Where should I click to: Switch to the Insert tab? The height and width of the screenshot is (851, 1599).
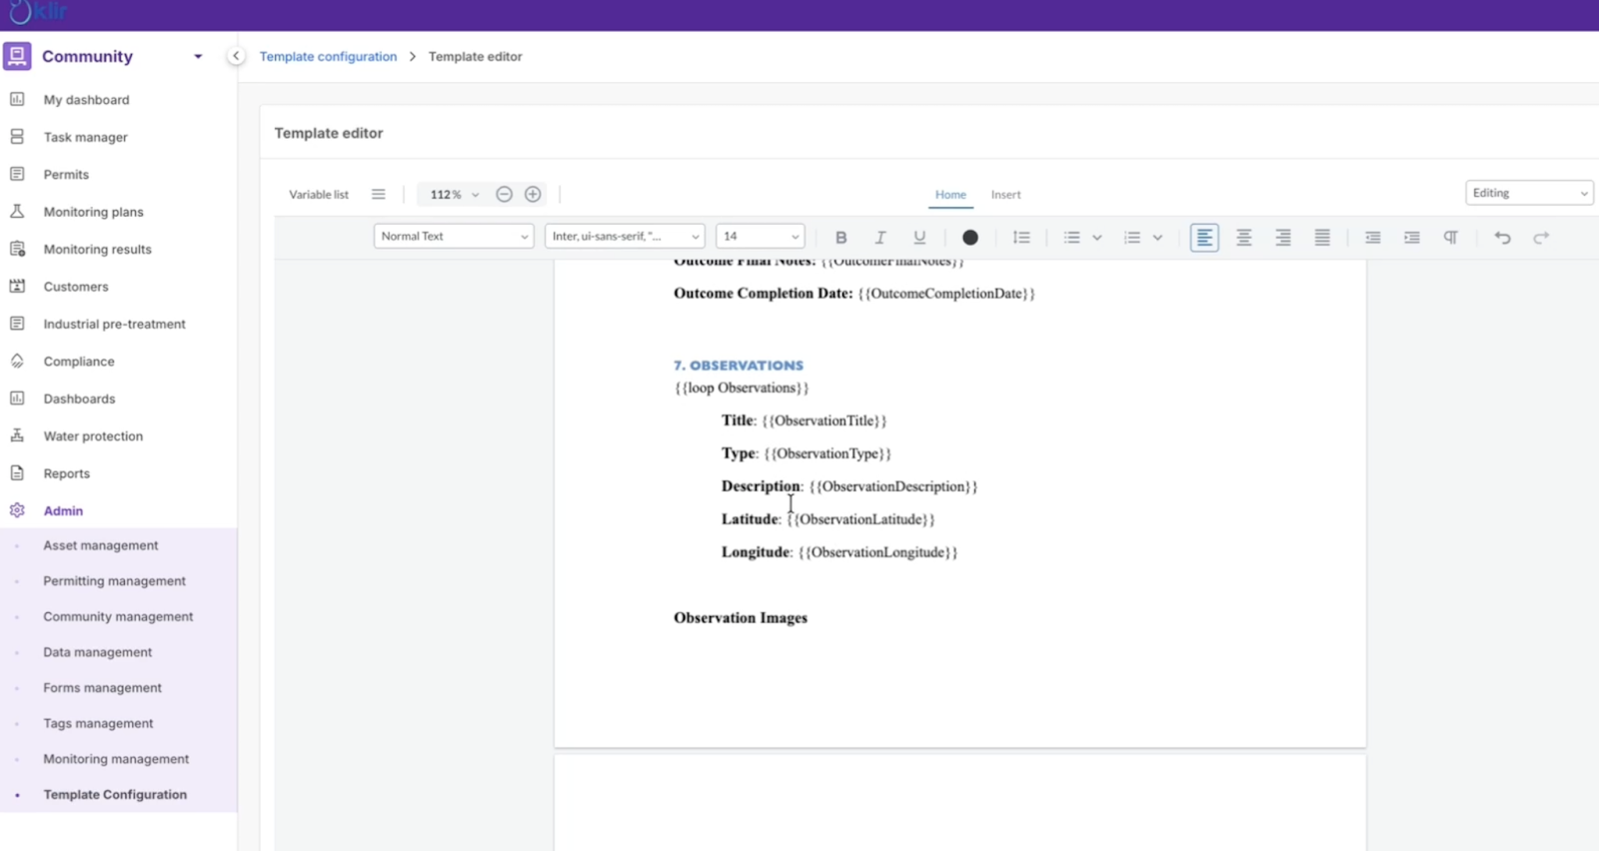pos(1005,195)
